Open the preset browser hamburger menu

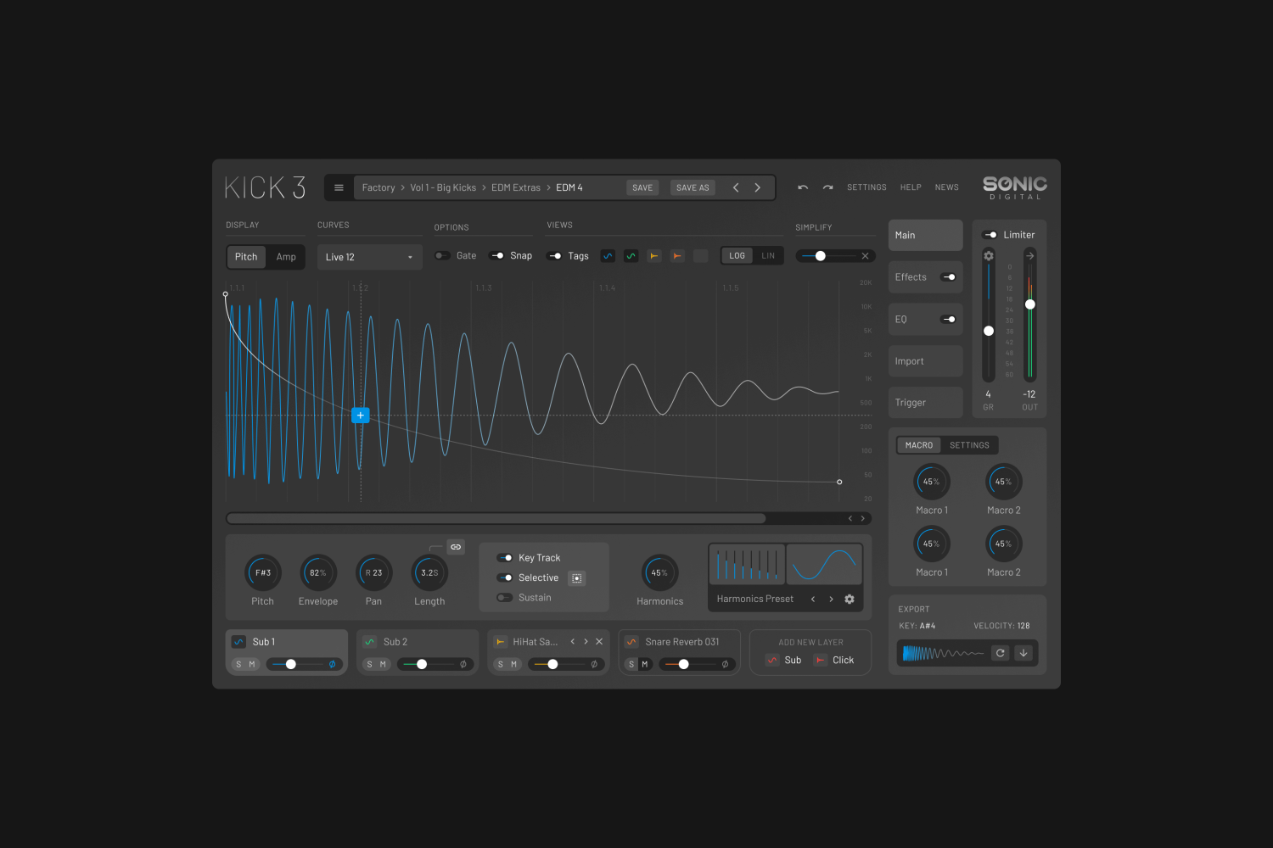tap(339, 187)
